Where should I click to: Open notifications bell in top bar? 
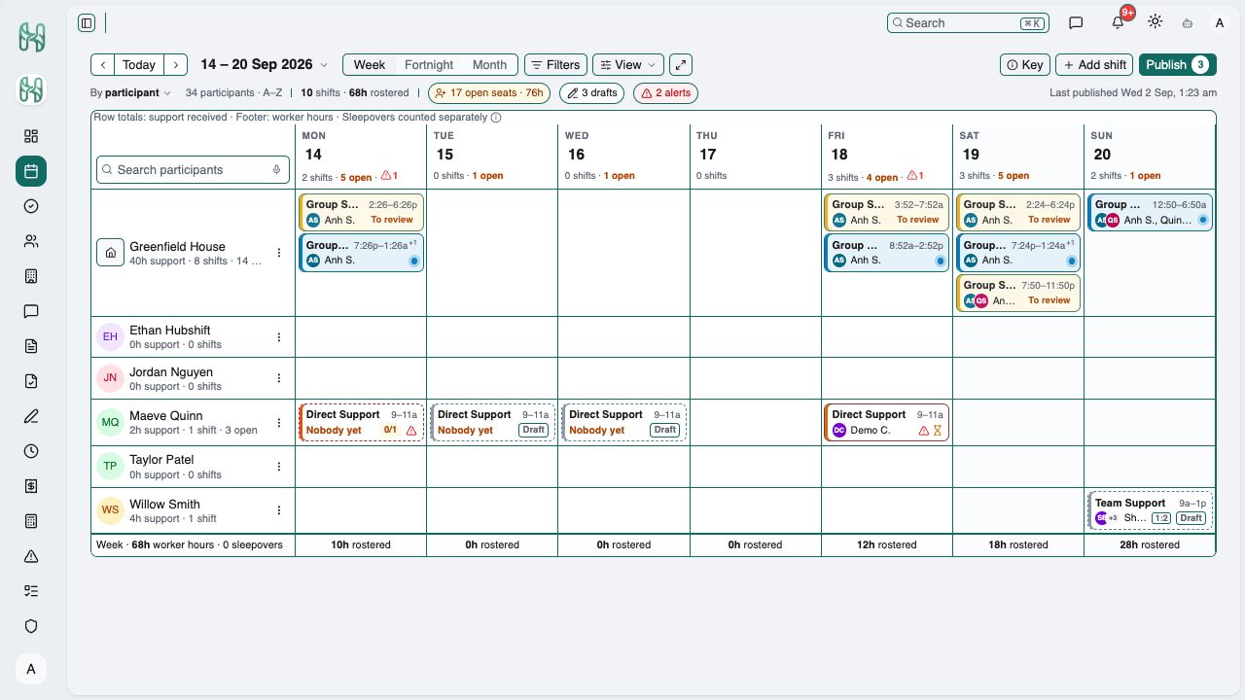tap(1119, 22)
